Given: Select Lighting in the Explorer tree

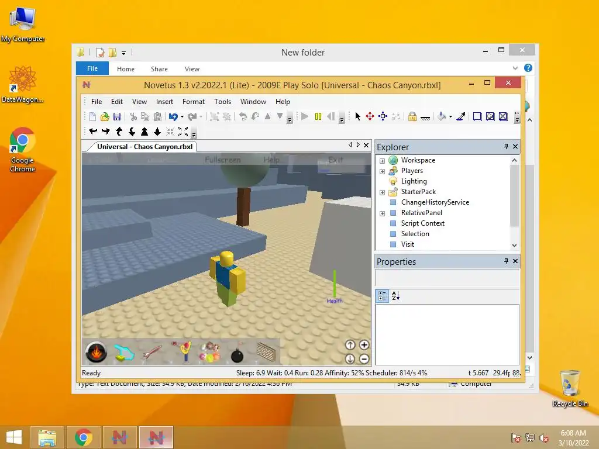Looking at the screenshot, I should (x=414, y=181).
